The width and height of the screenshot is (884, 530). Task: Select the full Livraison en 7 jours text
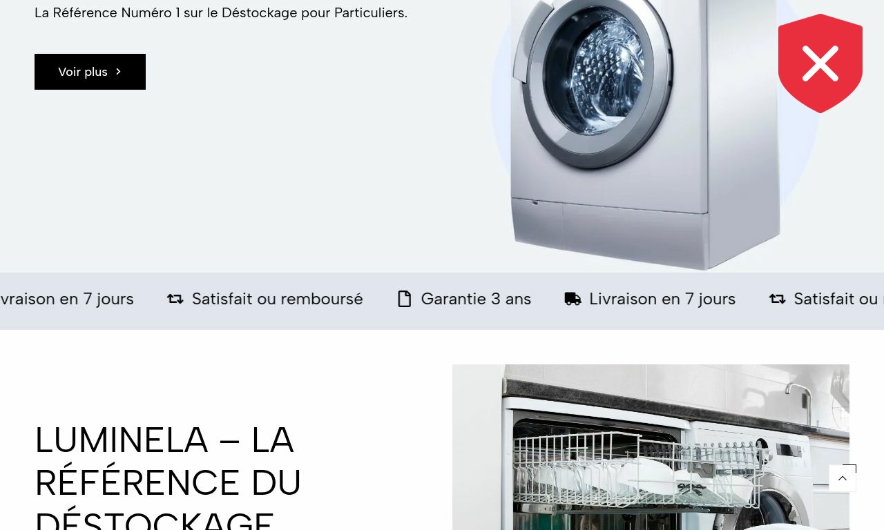[x=662, y=299]
